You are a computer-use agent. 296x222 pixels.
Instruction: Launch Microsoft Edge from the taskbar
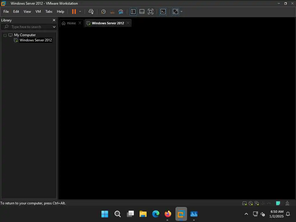(156, 214)
